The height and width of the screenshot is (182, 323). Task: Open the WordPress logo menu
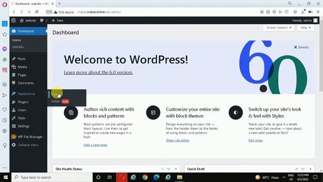click(14, 20)
